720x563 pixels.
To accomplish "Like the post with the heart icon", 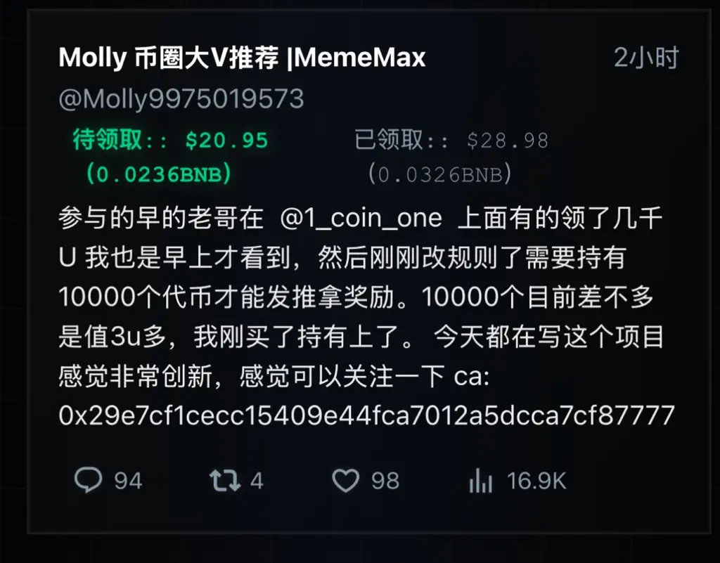I will point(345,480).
